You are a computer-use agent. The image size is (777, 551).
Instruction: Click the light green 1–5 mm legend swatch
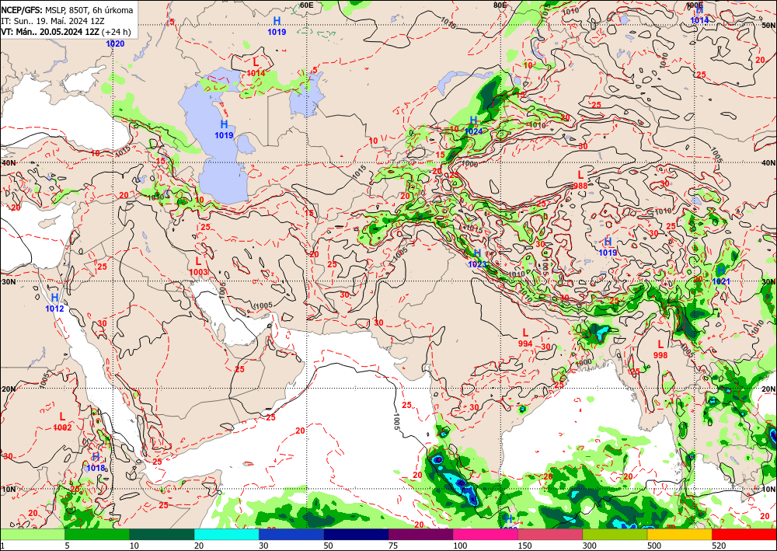click(x=32, y=535)
